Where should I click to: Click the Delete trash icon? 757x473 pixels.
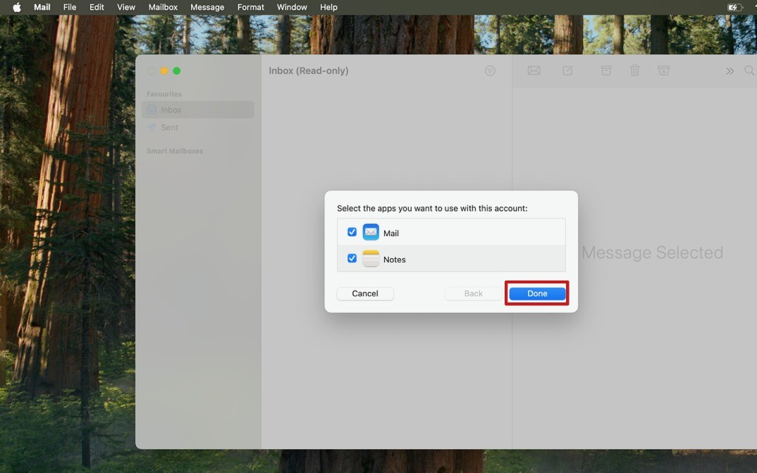point(635,70)
